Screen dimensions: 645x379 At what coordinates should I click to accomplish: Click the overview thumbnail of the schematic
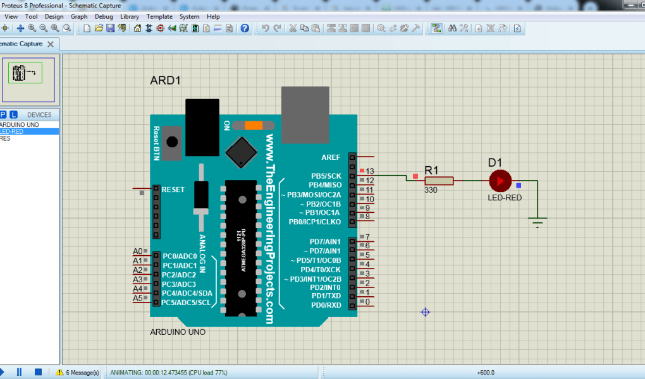(28, 80)
